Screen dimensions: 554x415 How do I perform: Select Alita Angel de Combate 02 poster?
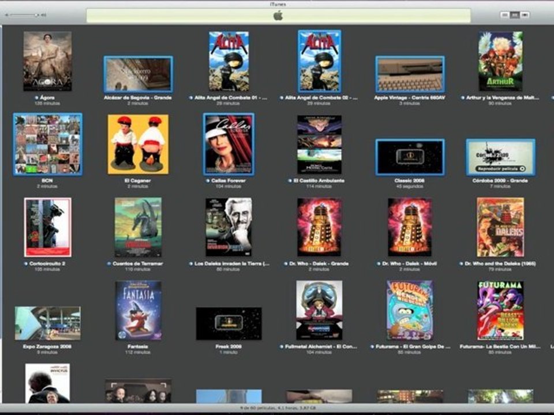click(x=319, y=61)
